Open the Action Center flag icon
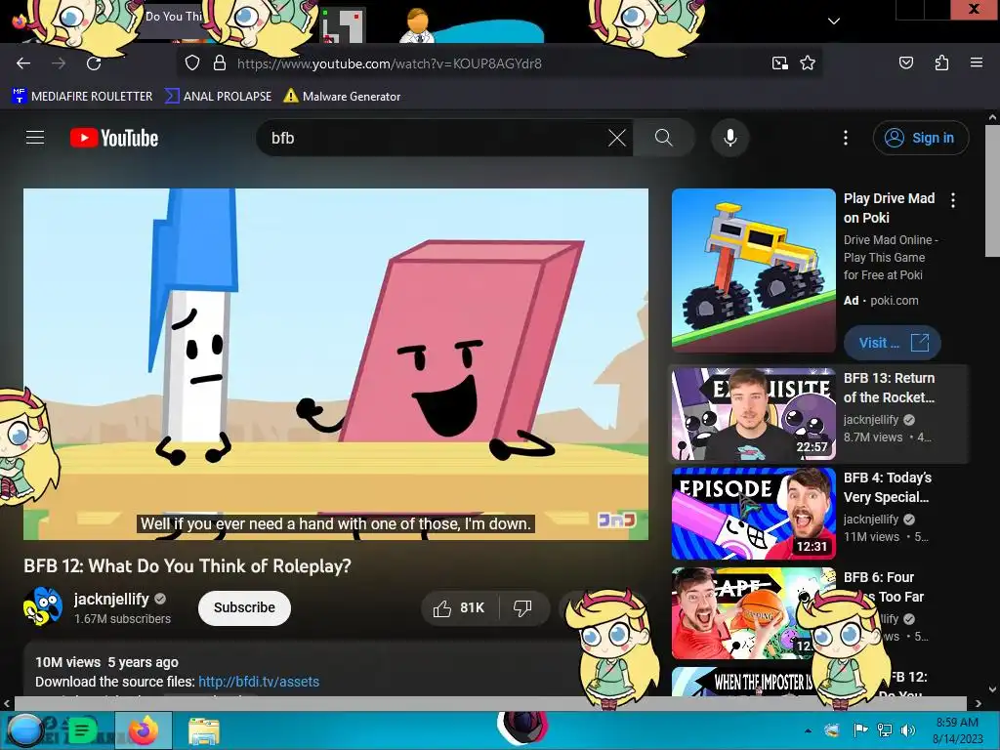Viewport: 1000px width, 750px height. (860, 730)
